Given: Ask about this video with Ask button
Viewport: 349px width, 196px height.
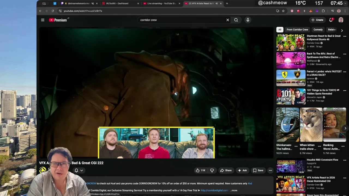Looking at the screenshot, I should [242, 170].
